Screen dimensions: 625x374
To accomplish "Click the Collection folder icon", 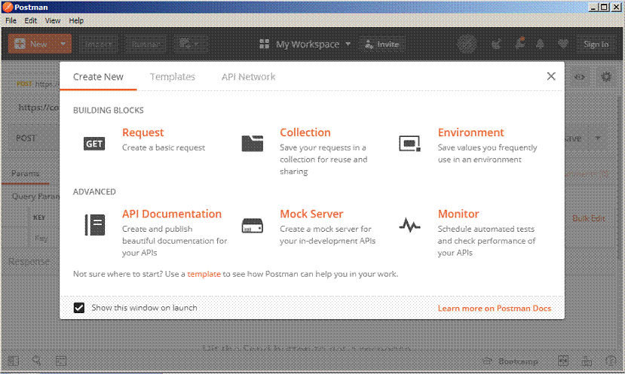I will [x=253, y=144].
